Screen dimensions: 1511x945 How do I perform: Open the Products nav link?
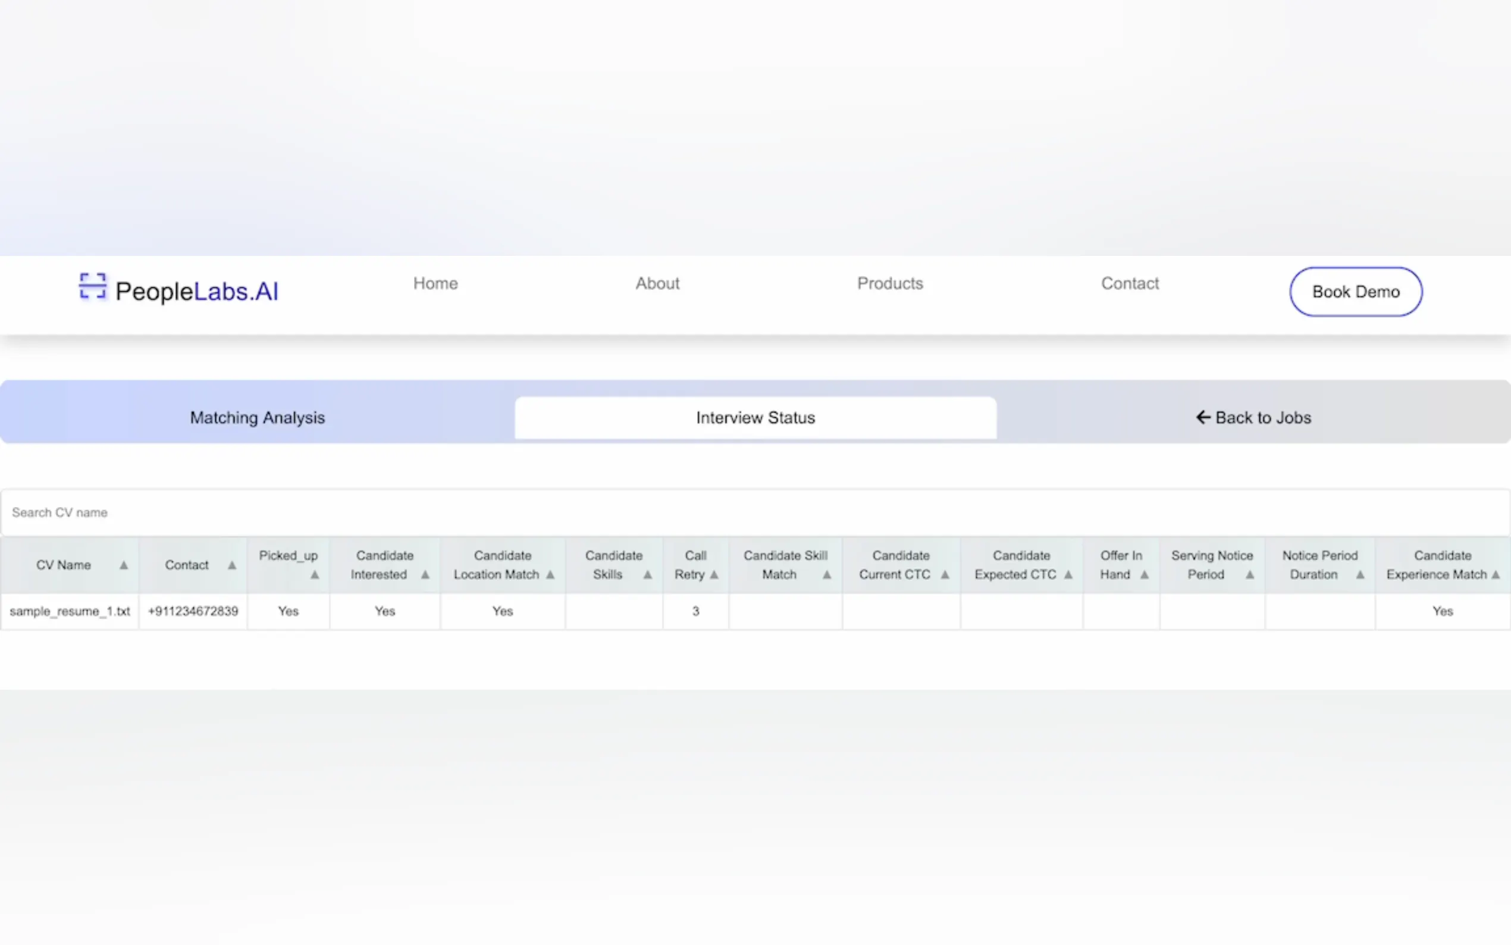tap(889, 284)
